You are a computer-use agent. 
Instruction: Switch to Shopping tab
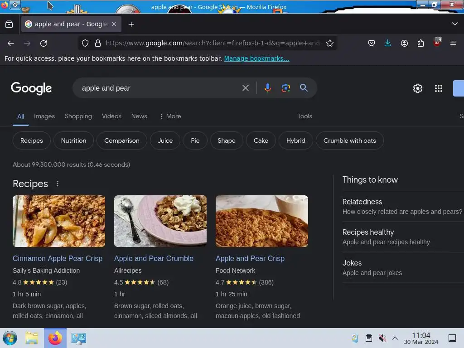(78, 116)
